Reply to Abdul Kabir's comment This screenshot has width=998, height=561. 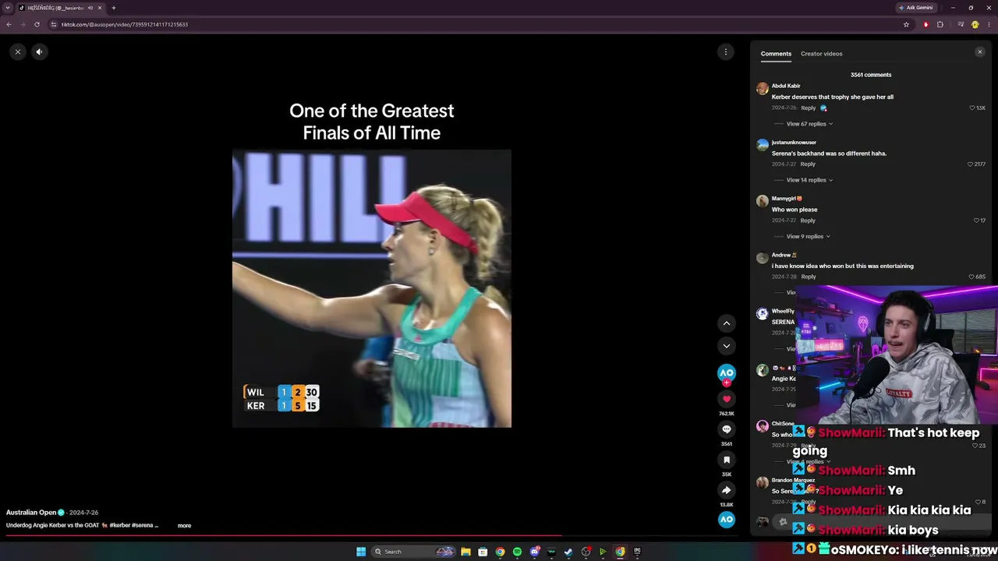pyautogui.click(x=808, y=108)
